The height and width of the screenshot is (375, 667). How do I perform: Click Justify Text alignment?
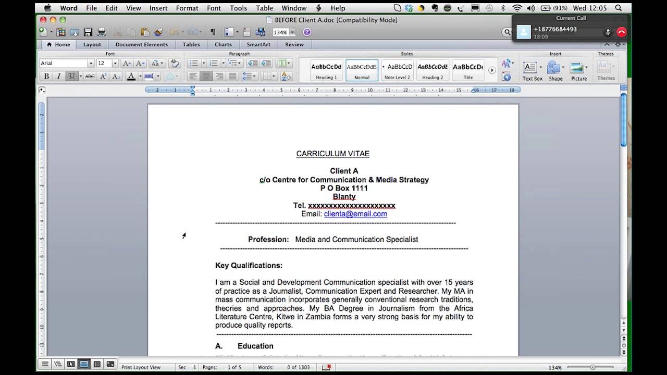click(232, 77)
